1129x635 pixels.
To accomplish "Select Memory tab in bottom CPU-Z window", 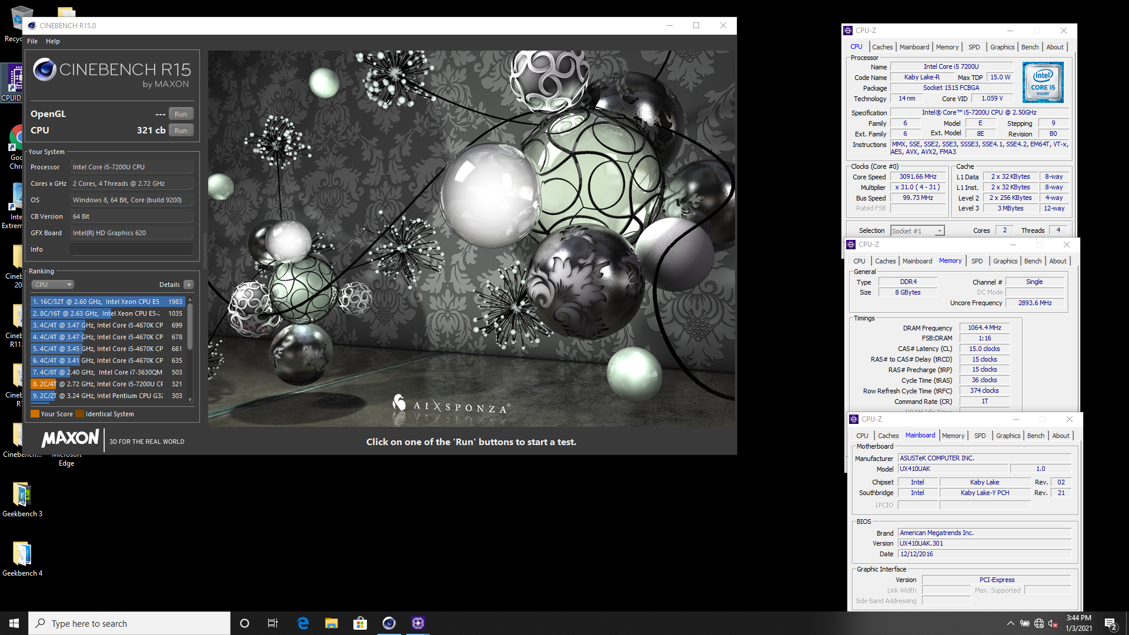I will point(953,436).
